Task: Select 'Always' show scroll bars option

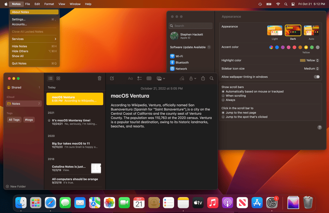Action: [x=223, y=100]
